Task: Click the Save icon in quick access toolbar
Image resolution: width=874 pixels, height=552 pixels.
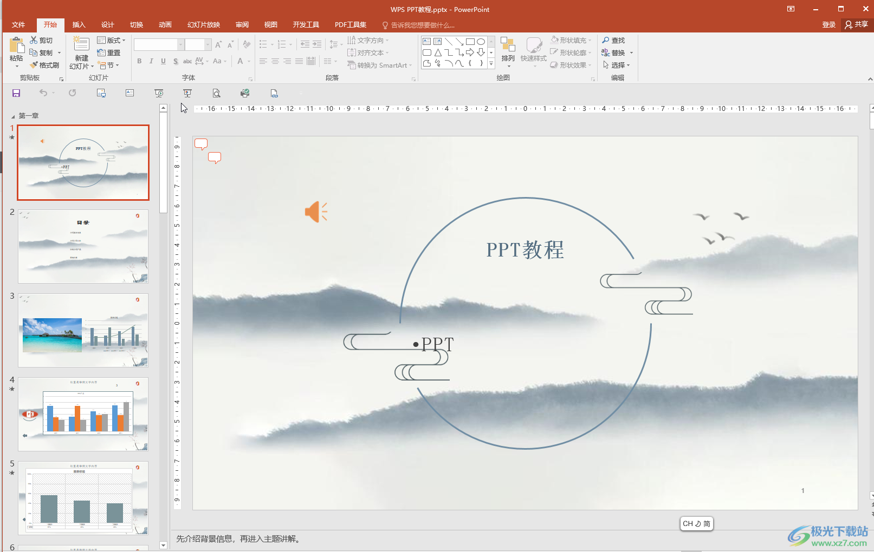Action: pos(16,93)
